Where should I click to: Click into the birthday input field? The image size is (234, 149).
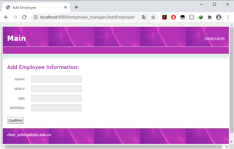(57, 108)
